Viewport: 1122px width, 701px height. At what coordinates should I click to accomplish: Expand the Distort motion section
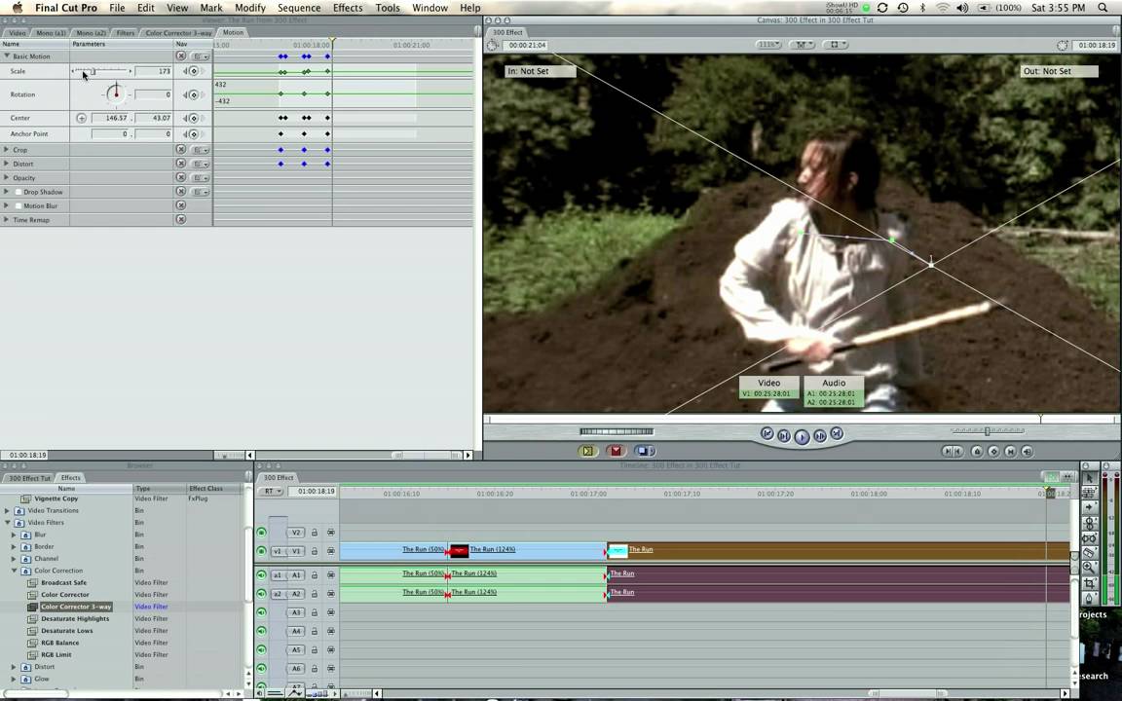7,164
